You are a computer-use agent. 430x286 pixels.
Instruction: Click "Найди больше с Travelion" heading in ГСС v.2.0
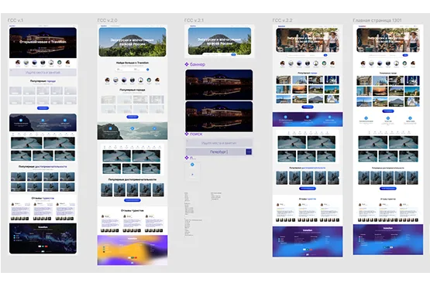tap(132, 63)
